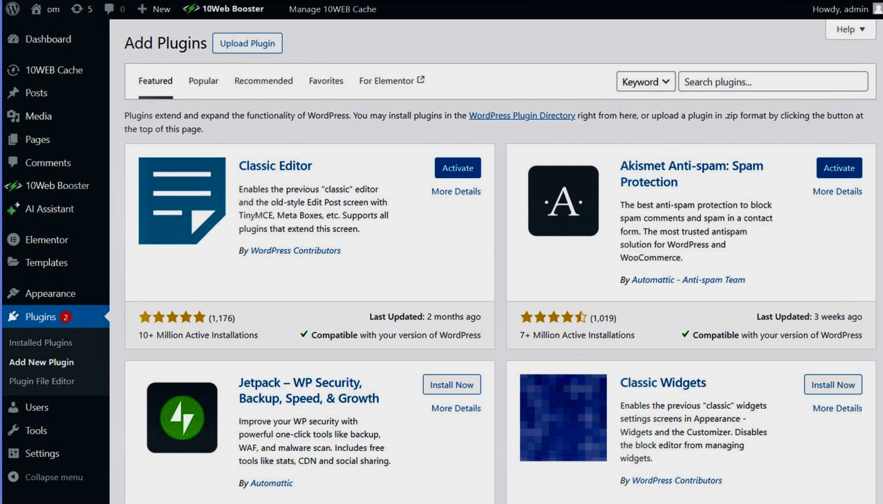Click the Search plugins input field

[773, 81]
